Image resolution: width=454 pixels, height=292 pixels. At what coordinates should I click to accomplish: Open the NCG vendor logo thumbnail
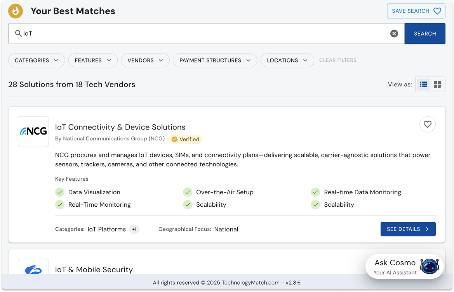[x=33, y=131]
